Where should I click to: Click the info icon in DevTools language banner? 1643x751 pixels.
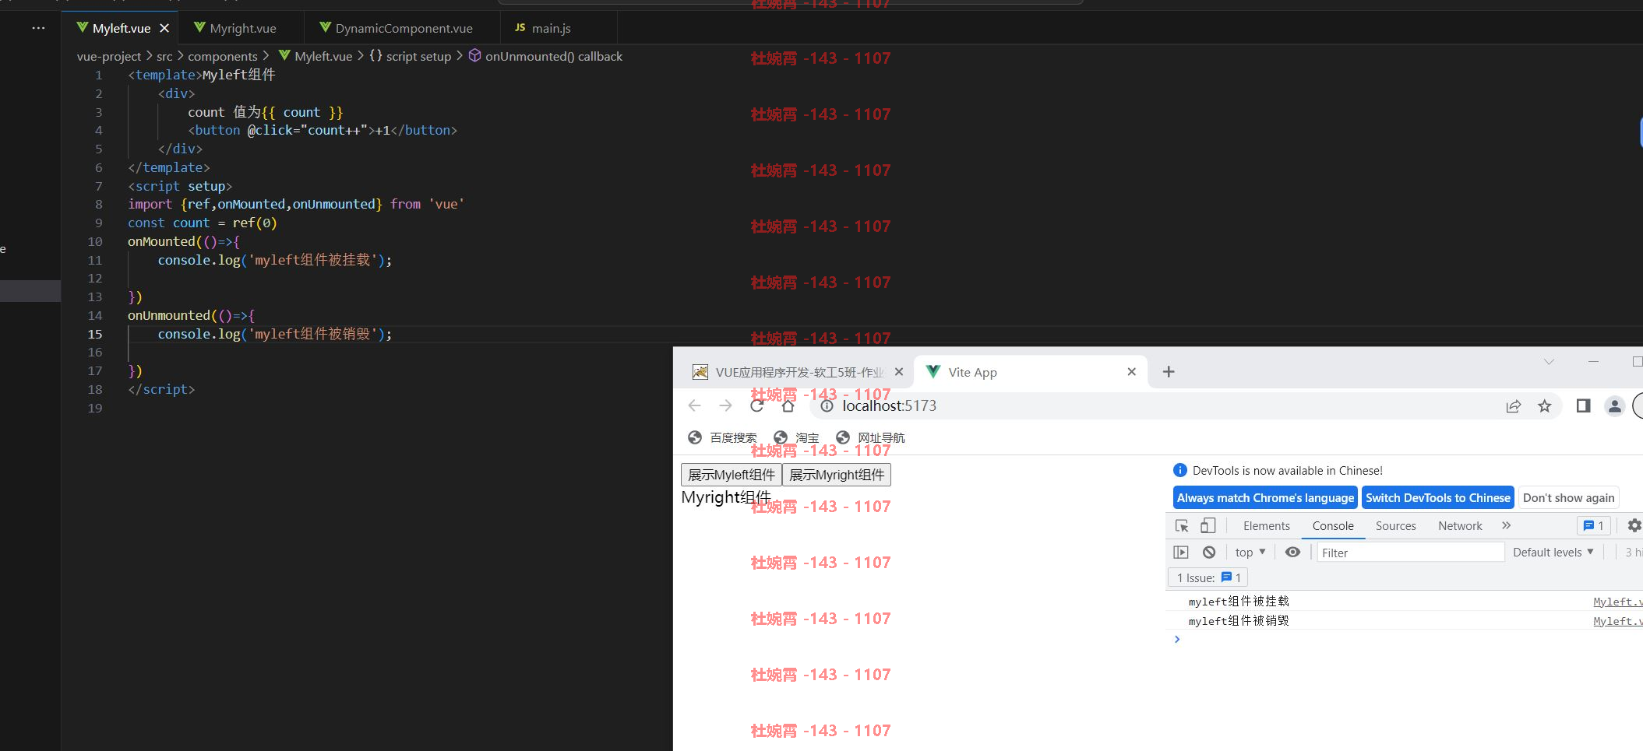pyautogui.click(x=1179, y=470)
